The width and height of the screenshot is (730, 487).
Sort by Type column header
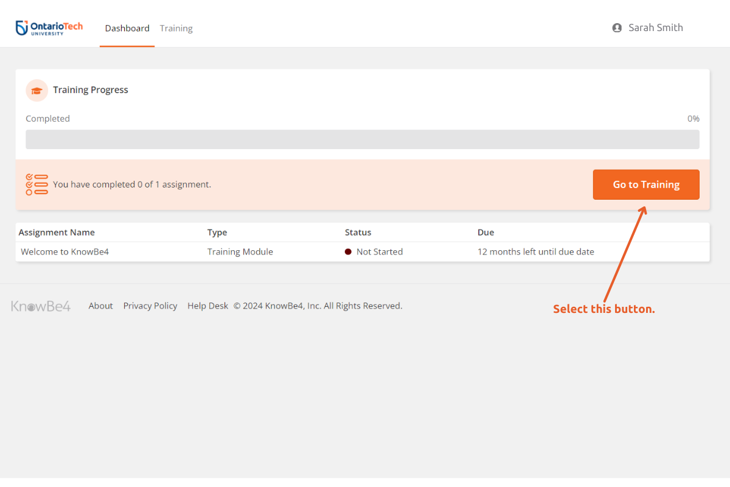pos(217,233)
